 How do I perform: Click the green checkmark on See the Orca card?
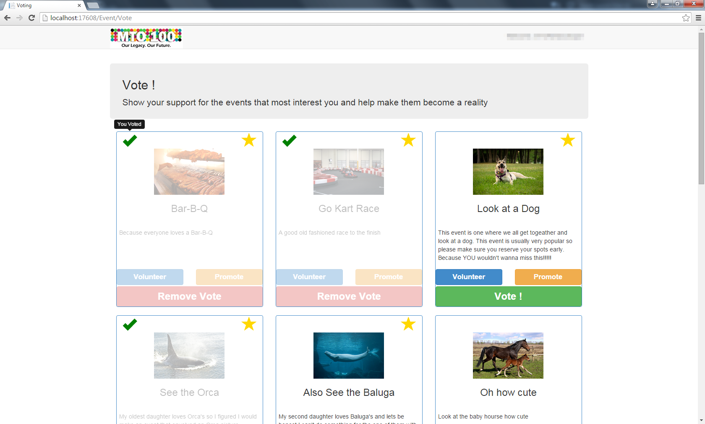pos(130,325)
